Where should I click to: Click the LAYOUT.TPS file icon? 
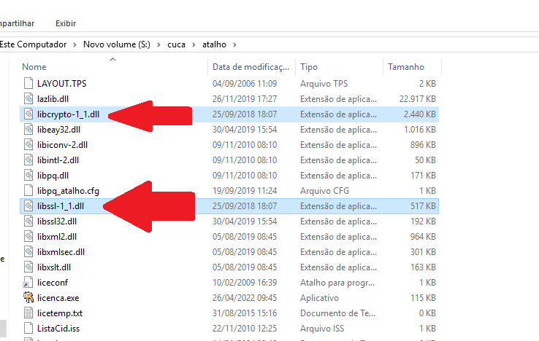[x=28, y=83]
